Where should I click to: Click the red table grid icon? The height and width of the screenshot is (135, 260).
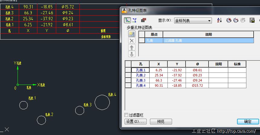pyautogui.click(x=144, y=21)
